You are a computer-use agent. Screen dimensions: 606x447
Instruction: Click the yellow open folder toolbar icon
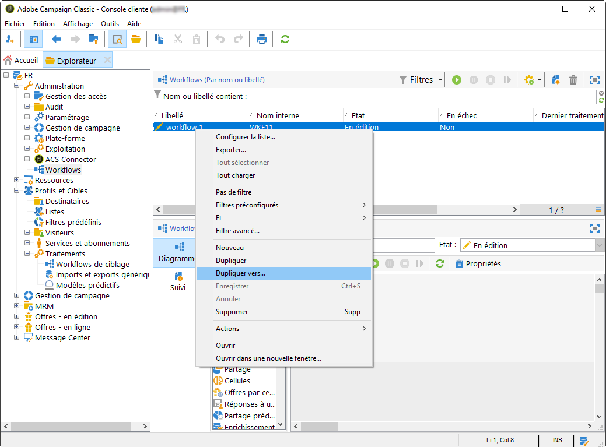pos(136,39)
